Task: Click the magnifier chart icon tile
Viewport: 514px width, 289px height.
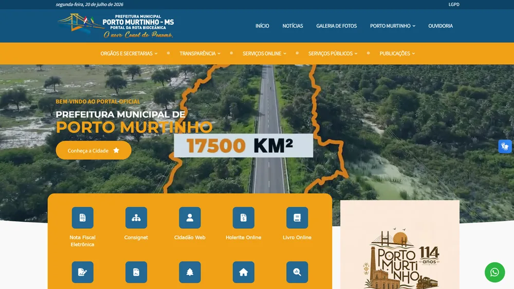Action: [x=297, y=272]
